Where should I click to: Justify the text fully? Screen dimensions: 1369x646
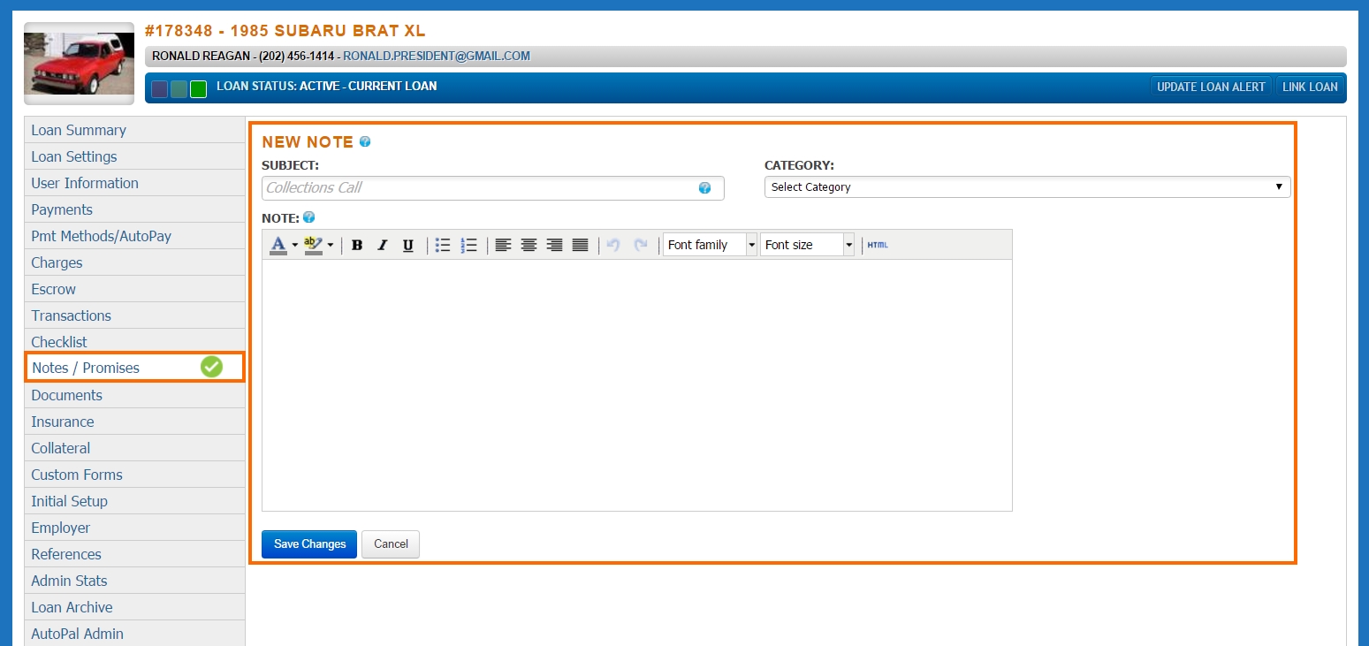click(580, 245)
